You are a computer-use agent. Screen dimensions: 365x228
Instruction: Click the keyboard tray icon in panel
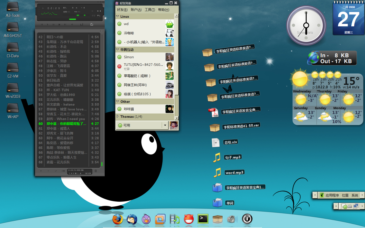click(x=350, y=206)
